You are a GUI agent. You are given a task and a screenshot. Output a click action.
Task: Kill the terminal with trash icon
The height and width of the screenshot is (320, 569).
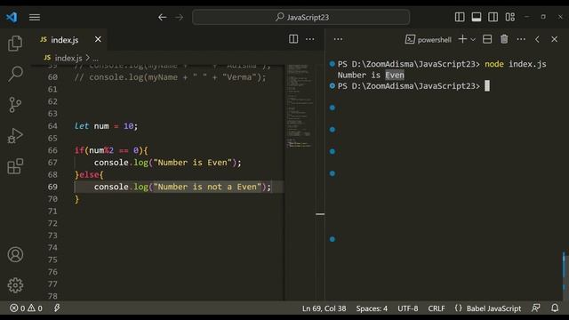(x=504, y=39)
